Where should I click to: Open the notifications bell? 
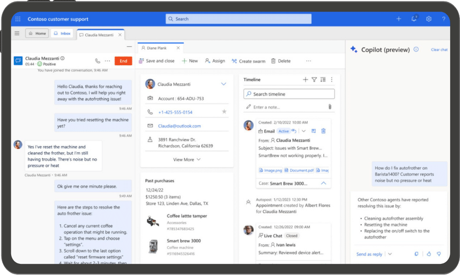(x=414, y=19)
